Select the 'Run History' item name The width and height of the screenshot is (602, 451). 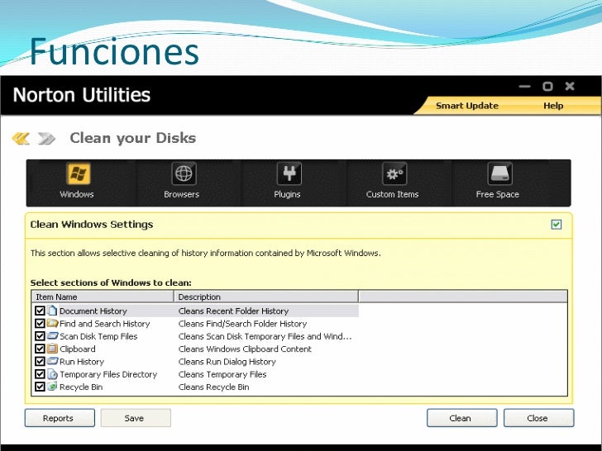pyautogui.click(x=82, y=362)
